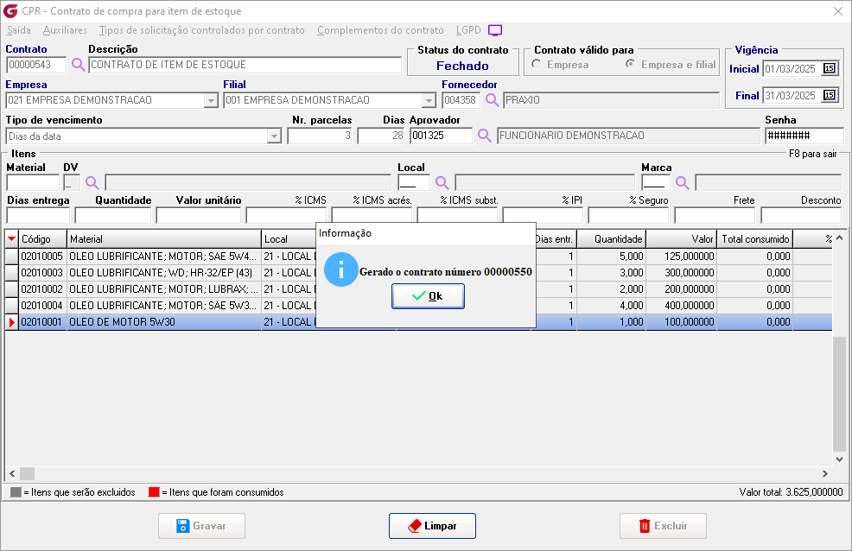Click the Nr. parcelas field
The image size is (852, 551).
pyautogui.click(x=320, y=136)
